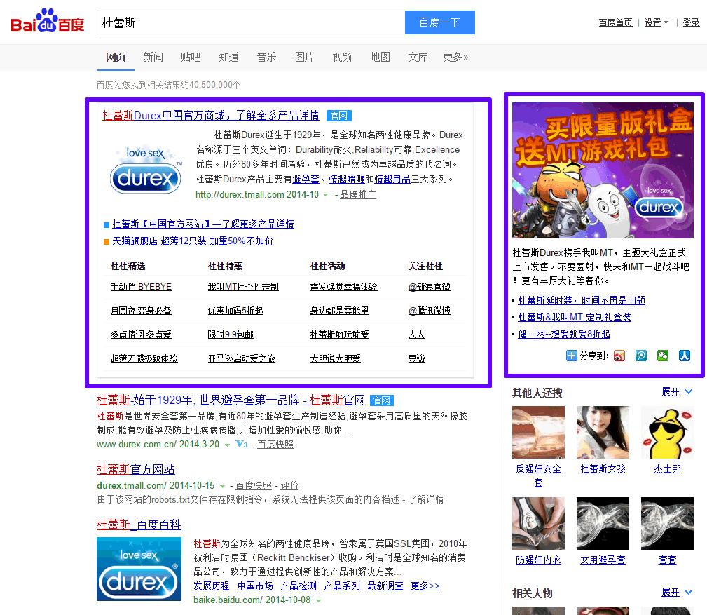This screenshot has width=707, height=615.
Task: Open the 更多» search categories
Action: tap(455, 58)
